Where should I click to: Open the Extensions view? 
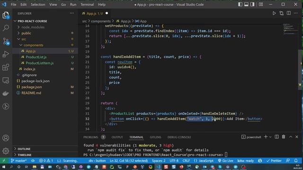[x=6, y=67]
